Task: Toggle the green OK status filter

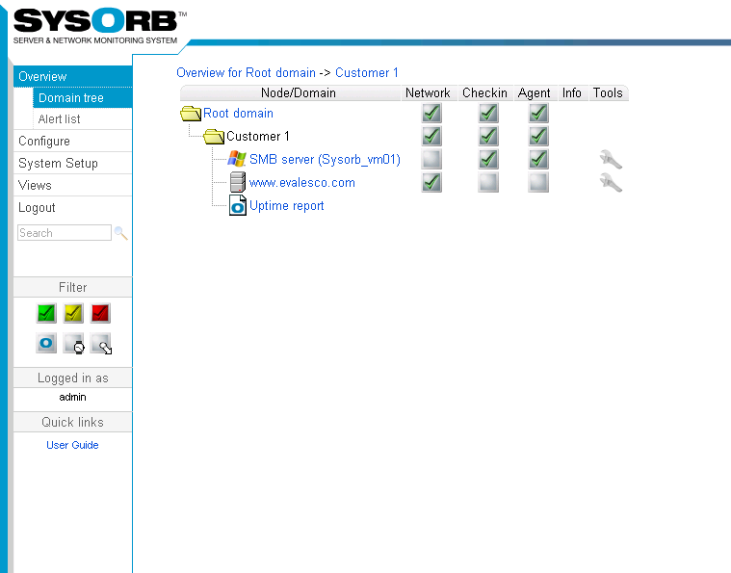Action: pos(46,313)
